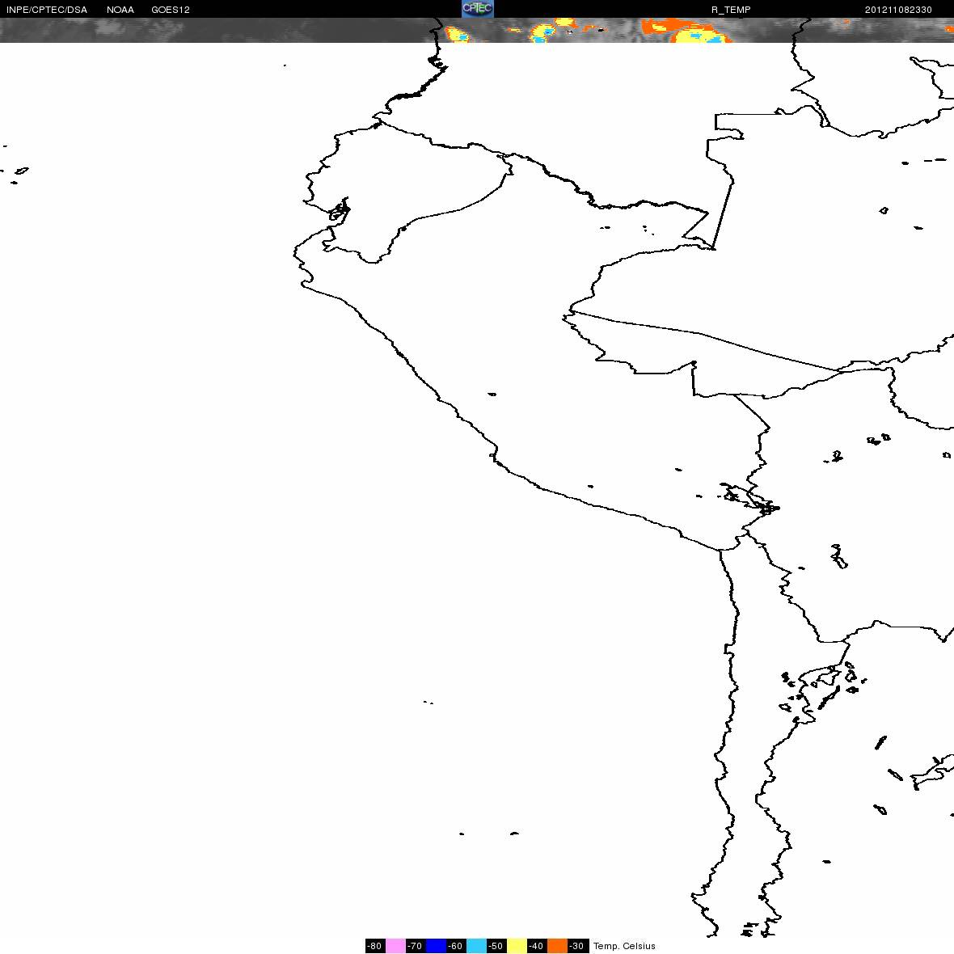
Task: Select the orange legend color swatch
Action: [x=557, y=946]
